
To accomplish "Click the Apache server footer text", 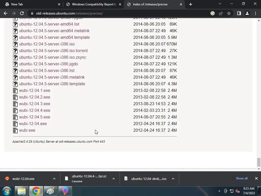I will [x=59, y=141].
